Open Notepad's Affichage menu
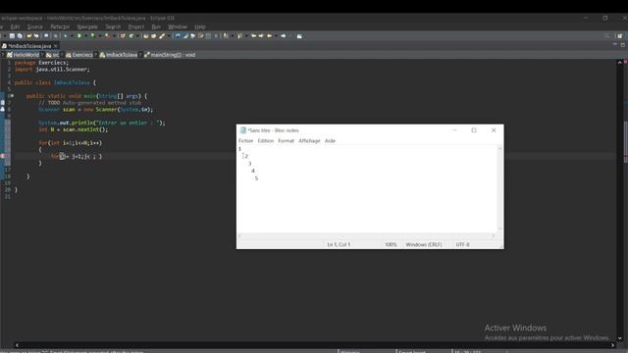Screen dimensions: 628x353 (310, 141)
